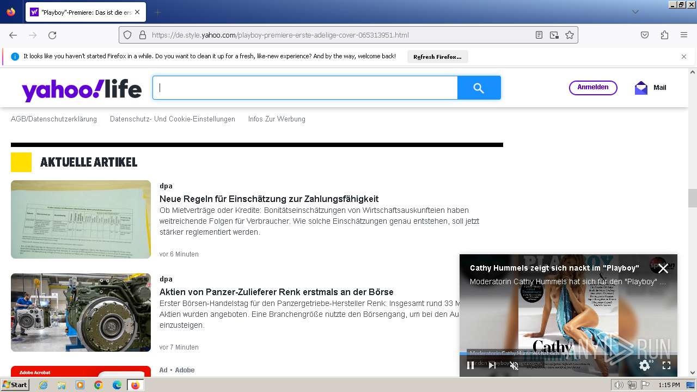
Task: Click the system tray volume speaker icon
Action: [x=619, y=385]
